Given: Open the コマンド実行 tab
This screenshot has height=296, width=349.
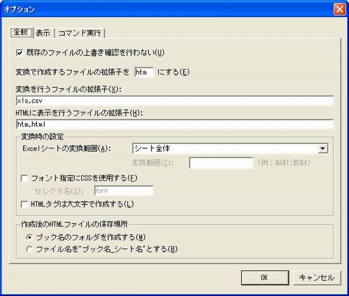Looking at the screenshot, I should [x=79, y=33].
